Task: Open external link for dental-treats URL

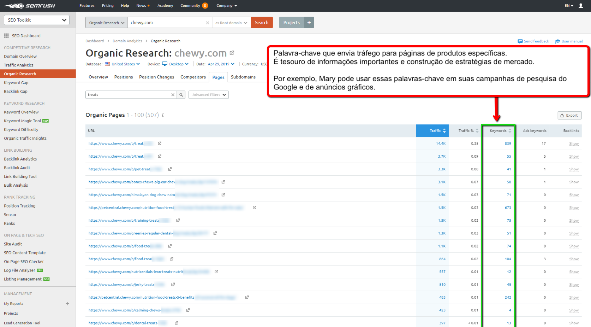Action: (177, 323)
